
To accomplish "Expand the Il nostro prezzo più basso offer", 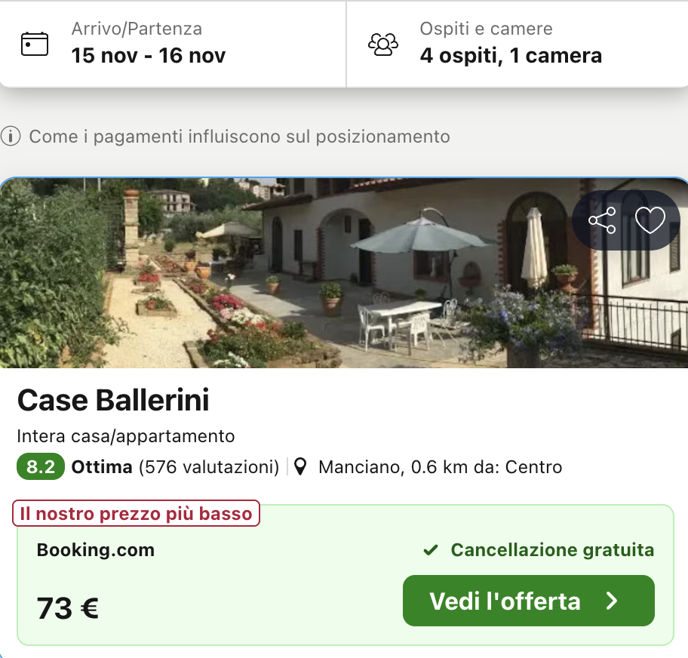I will tap(136, 513).
